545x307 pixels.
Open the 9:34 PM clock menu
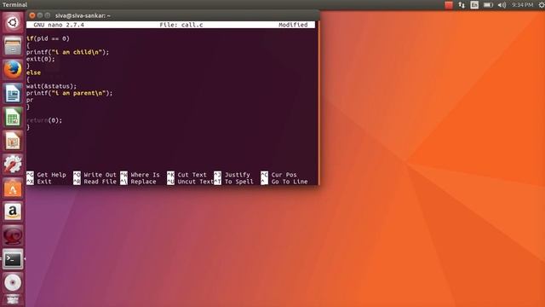click(x=522, y=4)
